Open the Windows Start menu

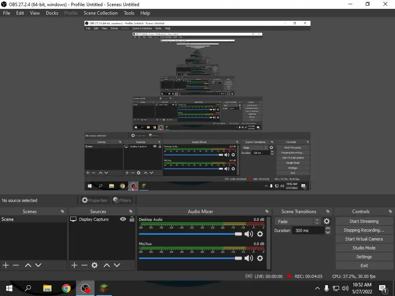click(9, 288)
